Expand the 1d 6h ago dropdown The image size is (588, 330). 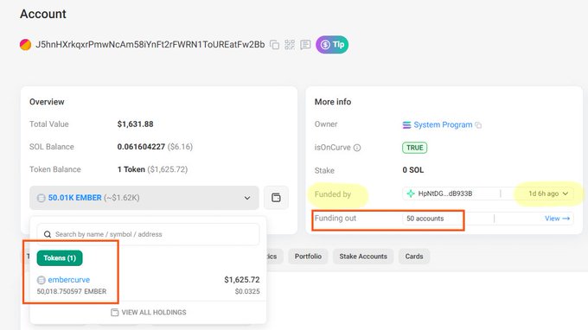548,194
